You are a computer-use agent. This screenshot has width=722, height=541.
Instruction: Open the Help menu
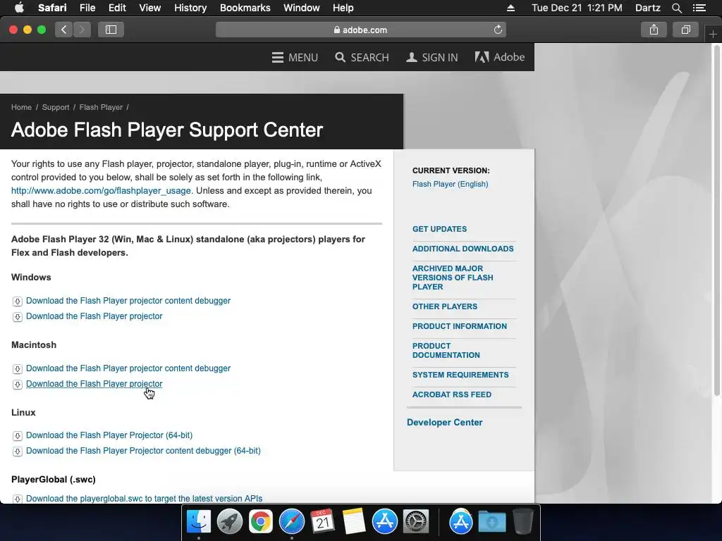(x=343, y=8)
